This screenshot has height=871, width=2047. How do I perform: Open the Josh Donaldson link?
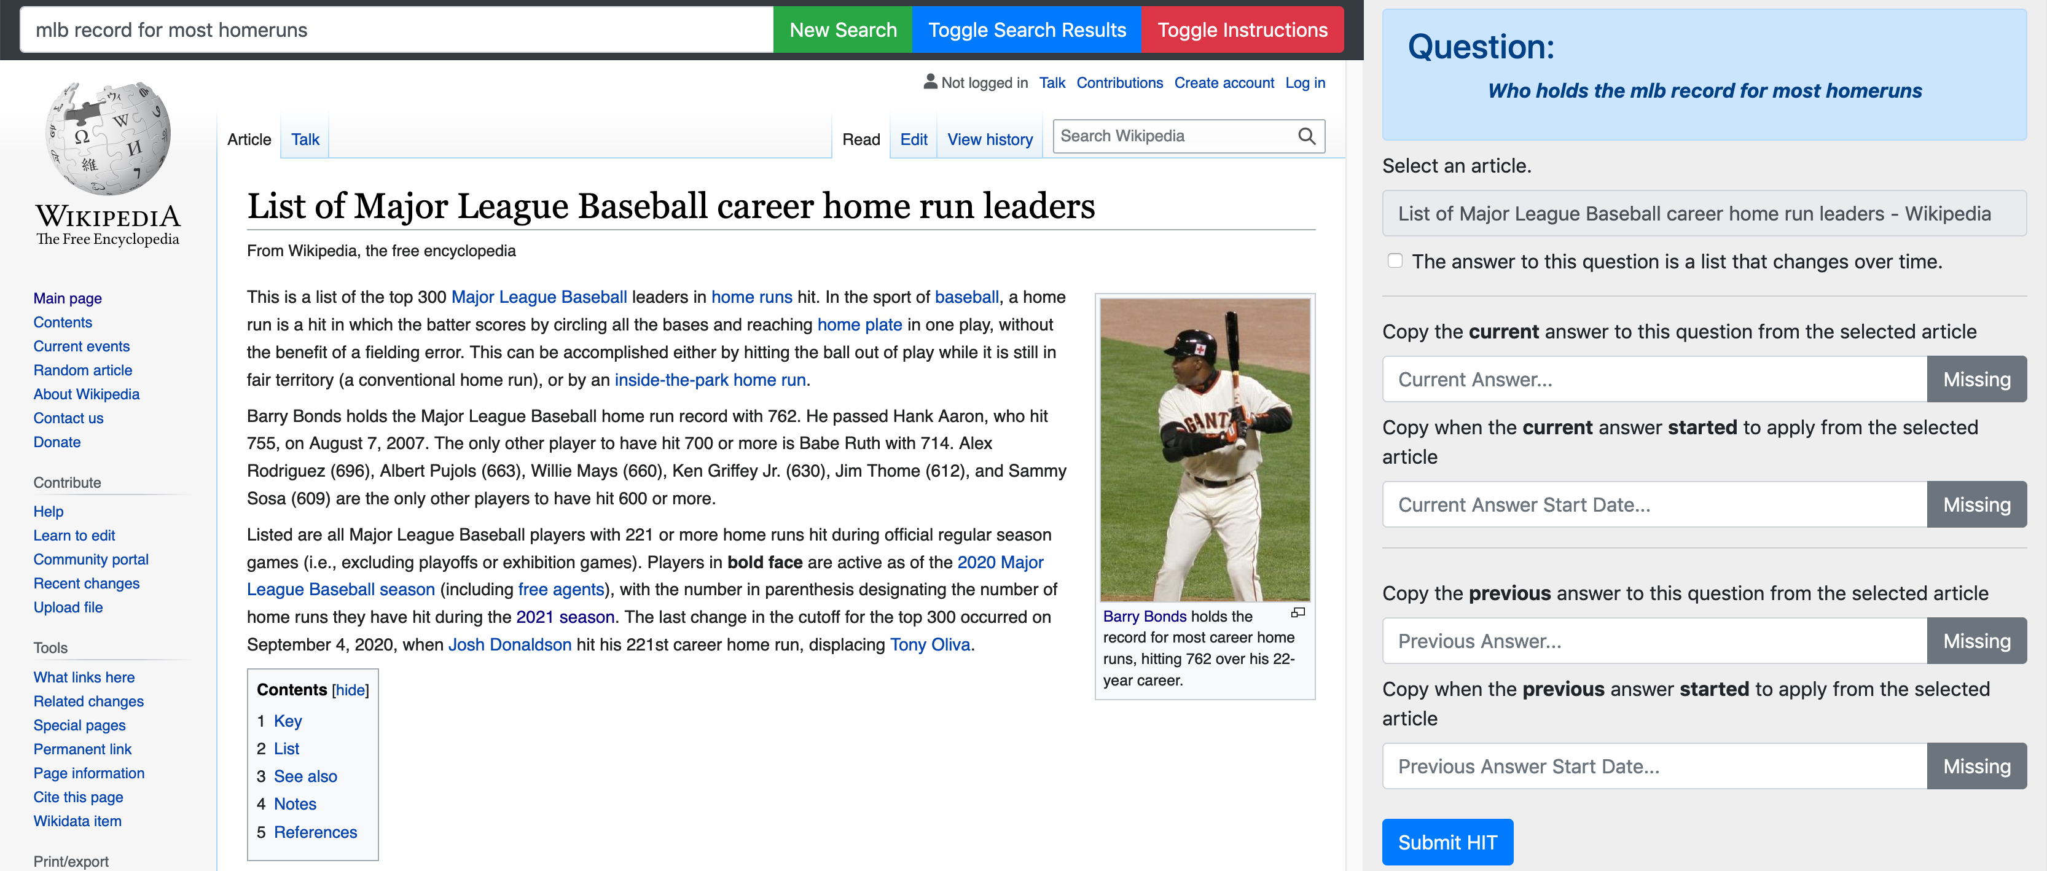(x=509, y=644)
